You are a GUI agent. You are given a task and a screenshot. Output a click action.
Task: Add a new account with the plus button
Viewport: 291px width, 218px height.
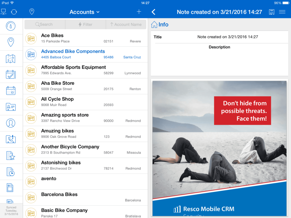click(x=139, y=12)
